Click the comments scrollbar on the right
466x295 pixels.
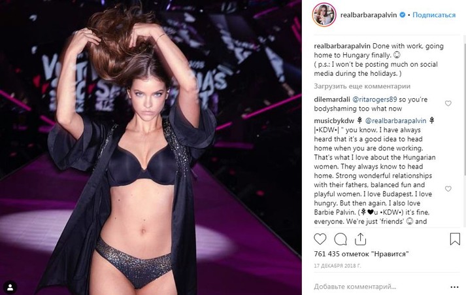pyautogui.click(x=465, y=135)
